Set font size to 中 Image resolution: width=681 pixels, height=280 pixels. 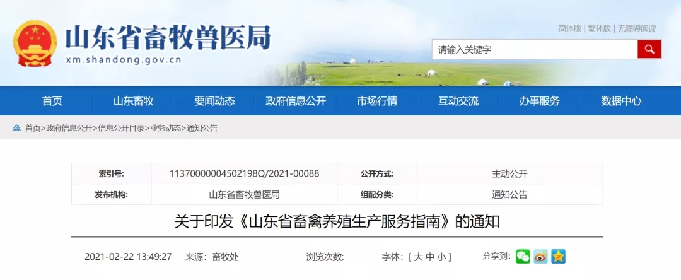[429, 257]
